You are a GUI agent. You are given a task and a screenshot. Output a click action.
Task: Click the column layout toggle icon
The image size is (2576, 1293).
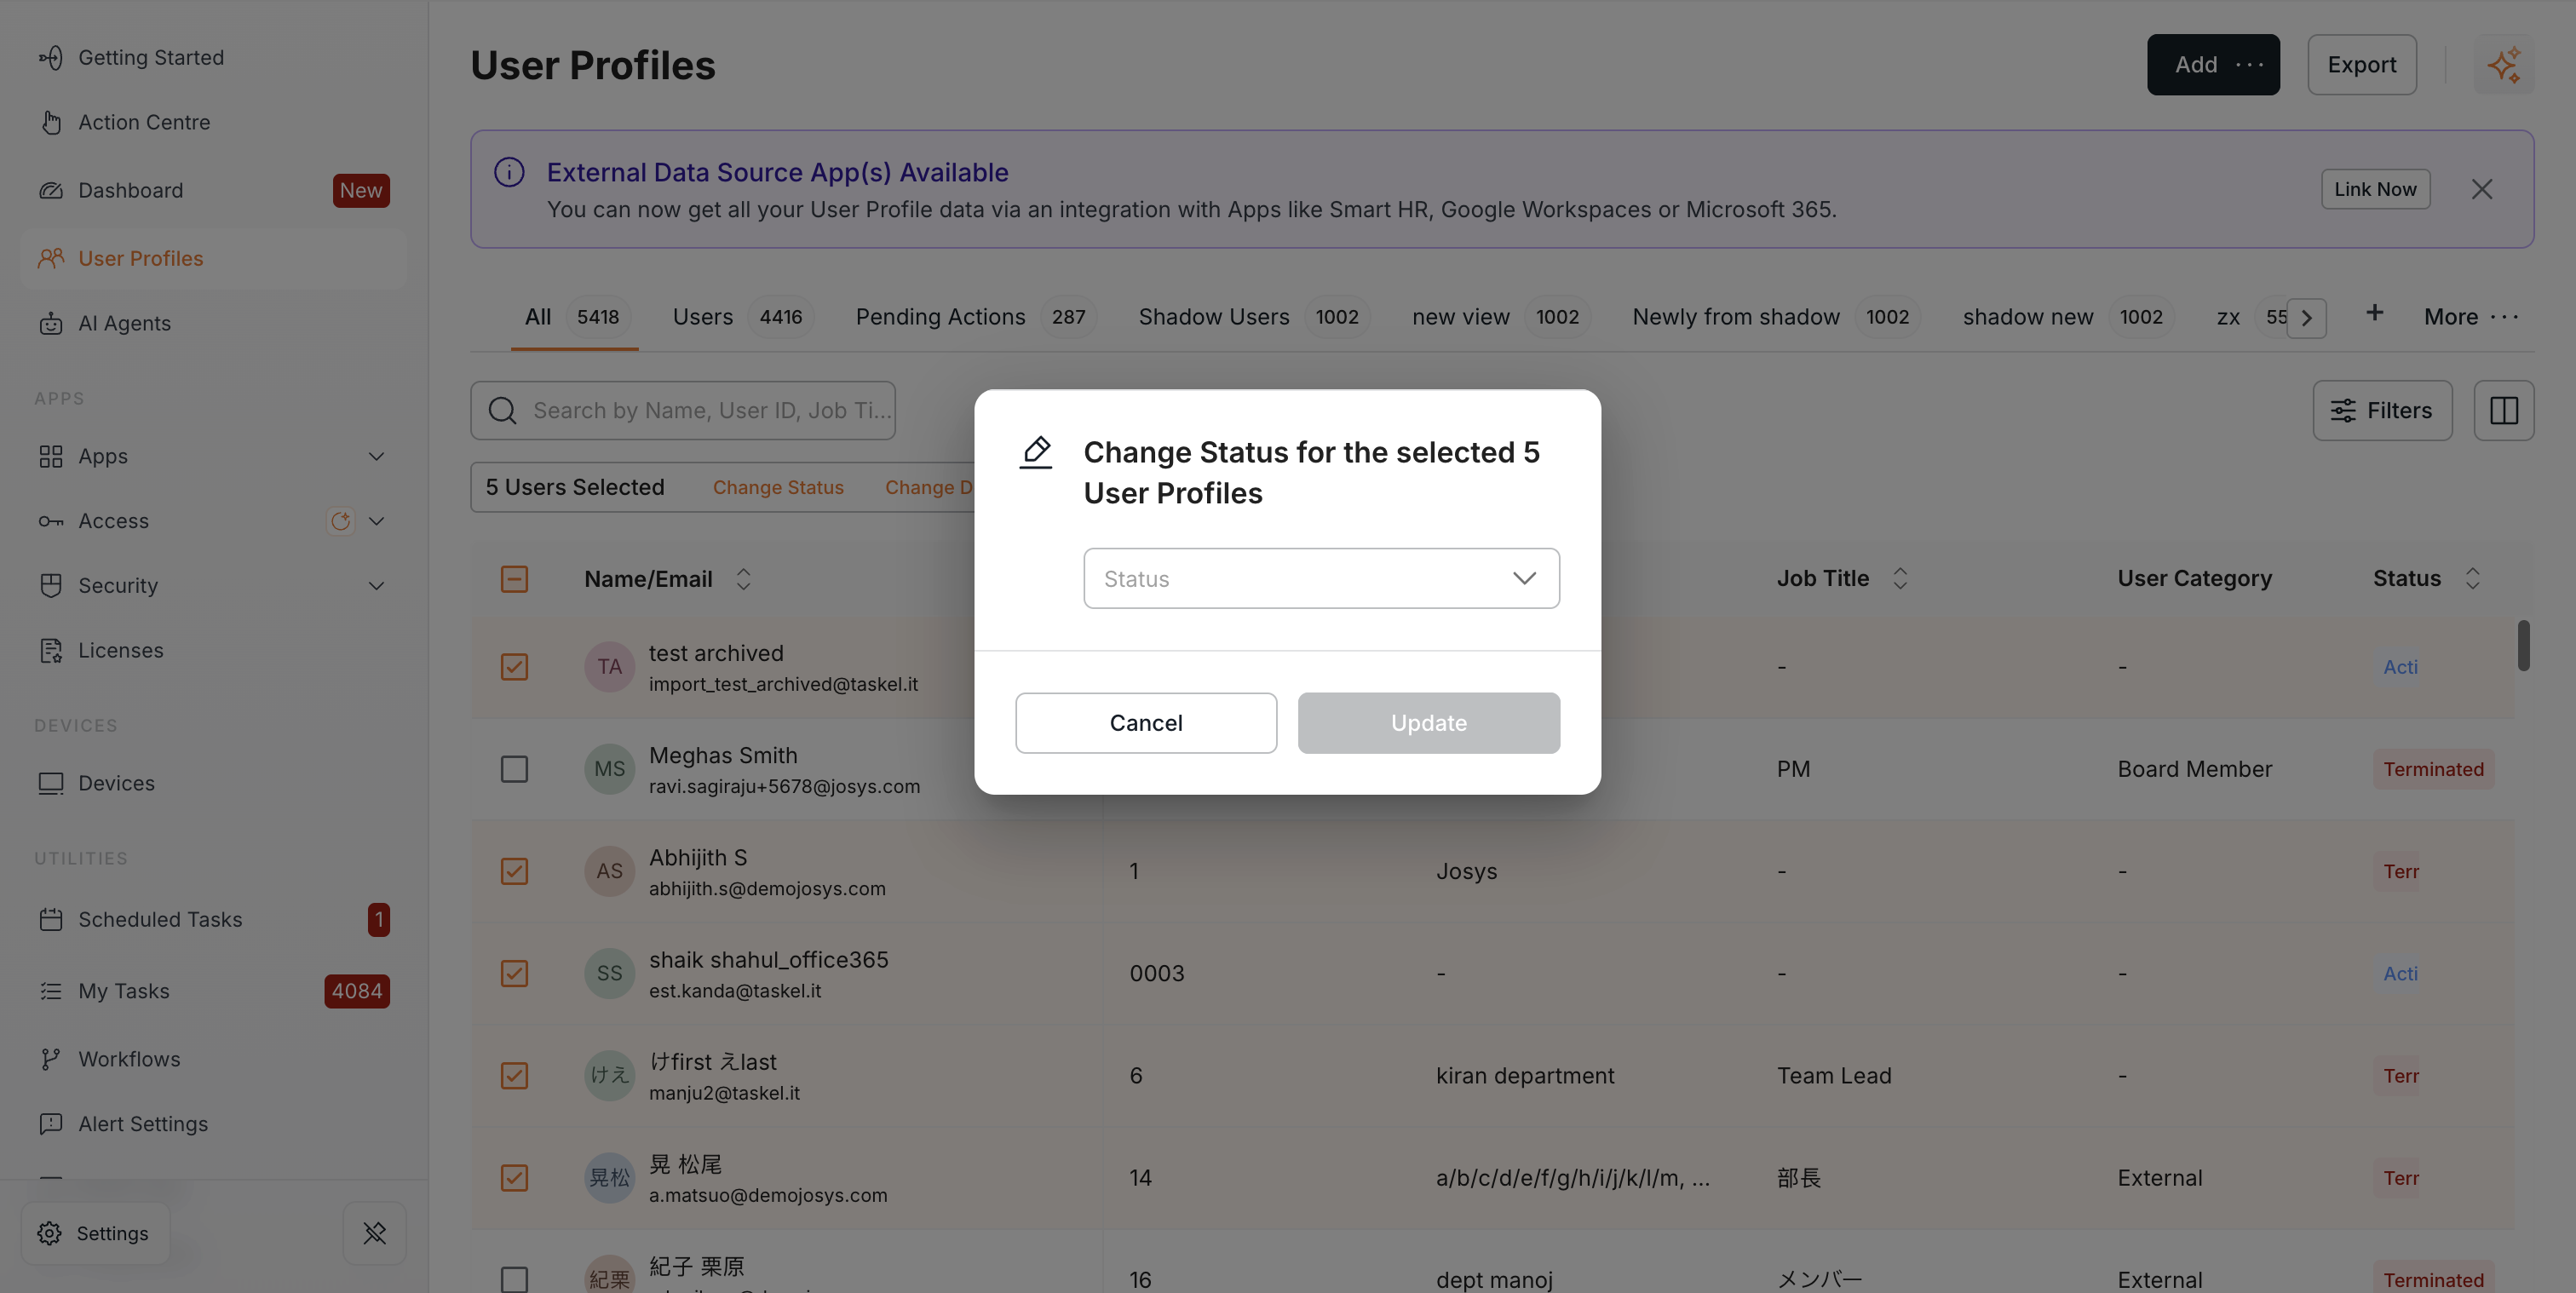2504,410
